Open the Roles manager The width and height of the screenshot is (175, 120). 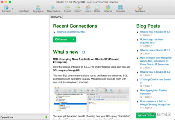97,9
